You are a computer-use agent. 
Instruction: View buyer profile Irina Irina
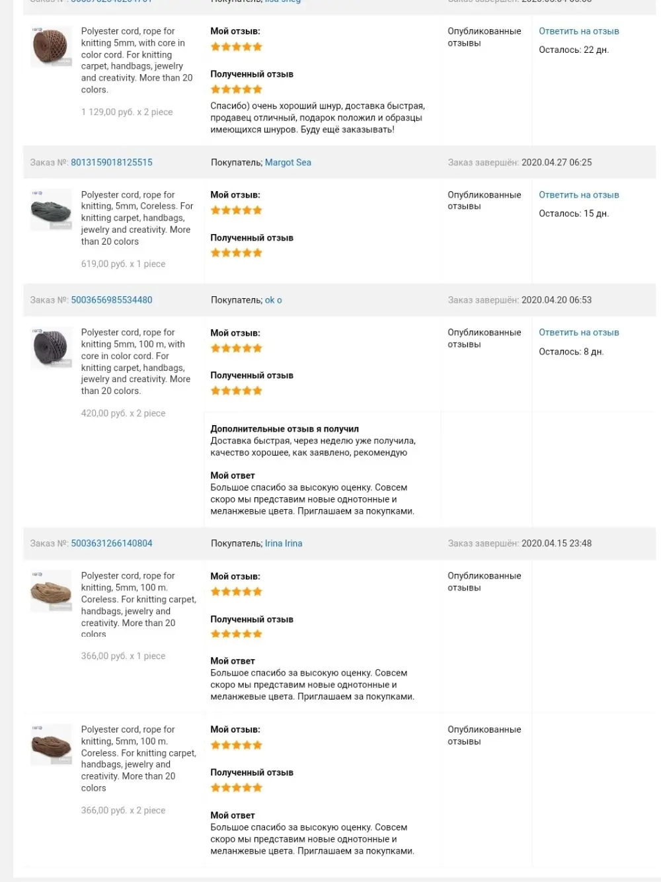point(284,543)
